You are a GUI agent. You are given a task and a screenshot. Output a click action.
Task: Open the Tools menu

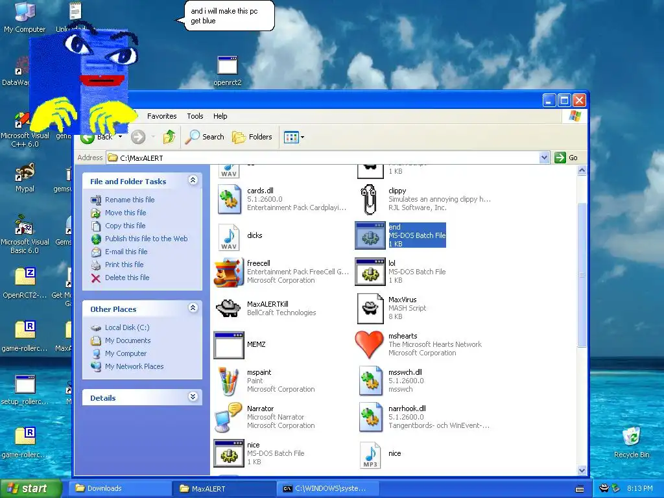click(x=195, y=116)
